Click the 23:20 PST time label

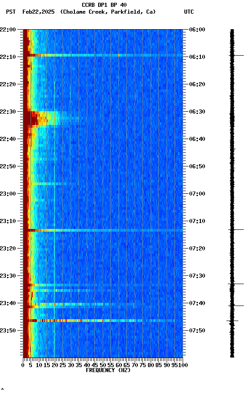click(x=8, y=249)
